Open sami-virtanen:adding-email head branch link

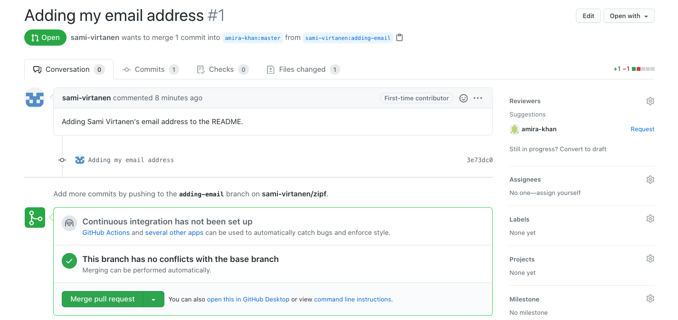point(348,38)
